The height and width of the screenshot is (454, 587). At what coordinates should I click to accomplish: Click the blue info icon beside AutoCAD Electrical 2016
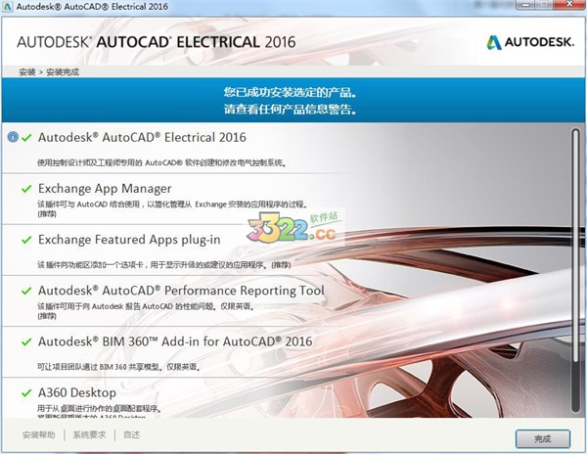(x=13, y=137)
